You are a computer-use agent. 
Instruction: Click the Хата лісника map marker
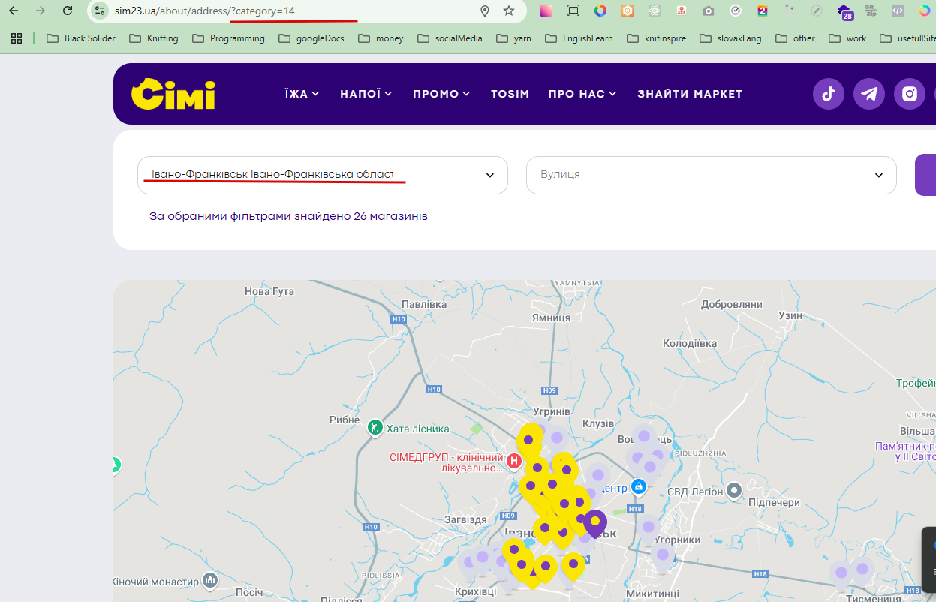point(375,429)
